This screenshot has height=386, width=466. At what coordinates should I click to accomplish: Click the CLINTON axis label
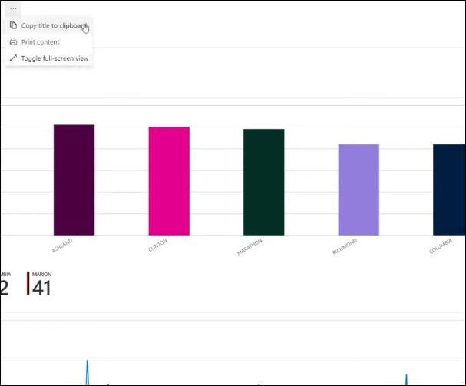[157, 247]
